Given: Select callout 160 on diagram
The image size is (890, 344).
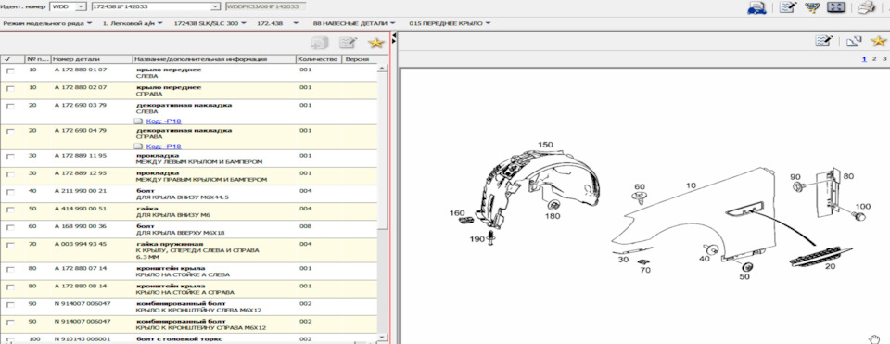Looking at the screenshot, I should (x=456, y=213).
